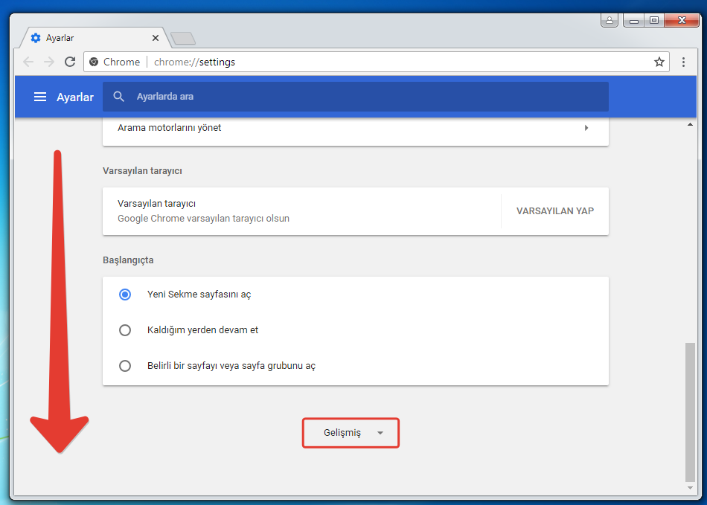
Task: Open the hamburger menu beside Ayarlar
Action: pos(40,97)
